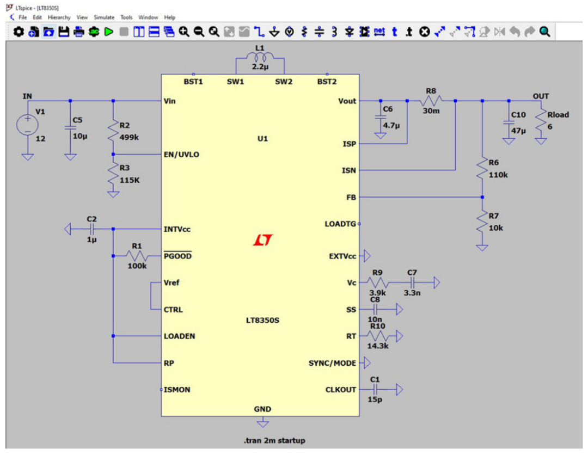The image size is (588, 455).
Task: Save the schematic with the floppy disk icon
Action: 64,32
